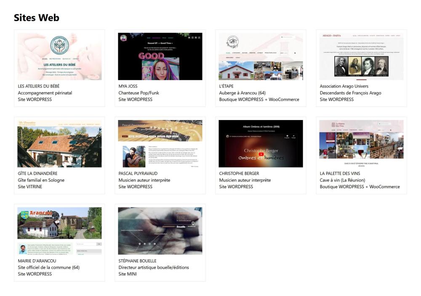Click the Sites Web page heading
This screenshot has height=296, width=421.
pyautogui.click(x=37, y=18)
